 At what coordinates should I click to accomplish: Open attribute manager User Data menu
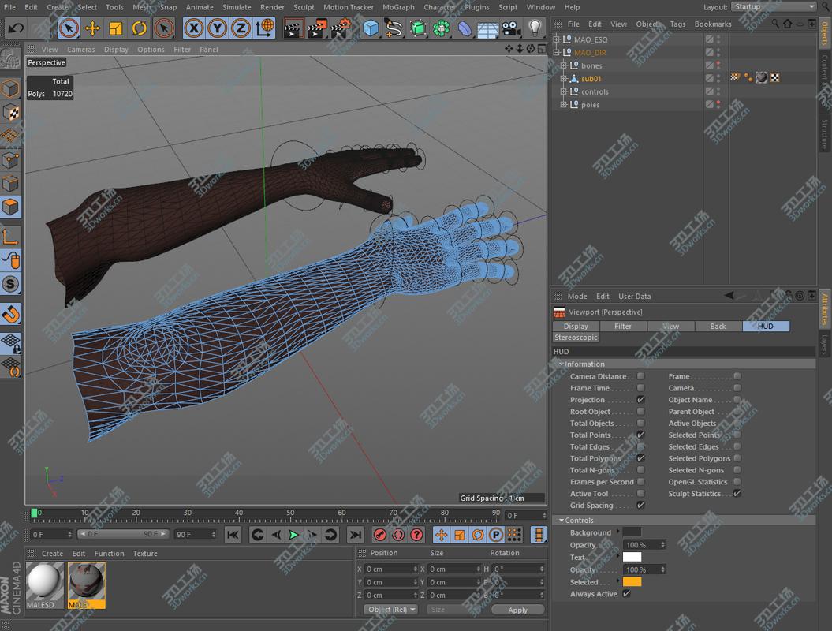634,296
